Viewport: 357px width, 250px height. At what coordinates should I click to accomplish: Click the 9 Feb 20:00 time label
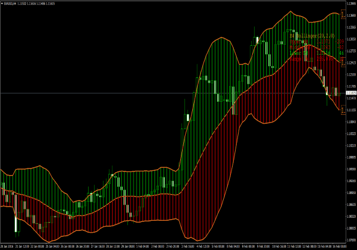(x=264, y=246)
